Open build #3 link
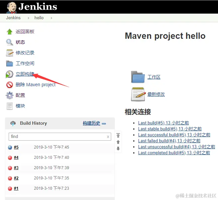The width and height of the screenshot is (218, 200). [x=16, y=168]
